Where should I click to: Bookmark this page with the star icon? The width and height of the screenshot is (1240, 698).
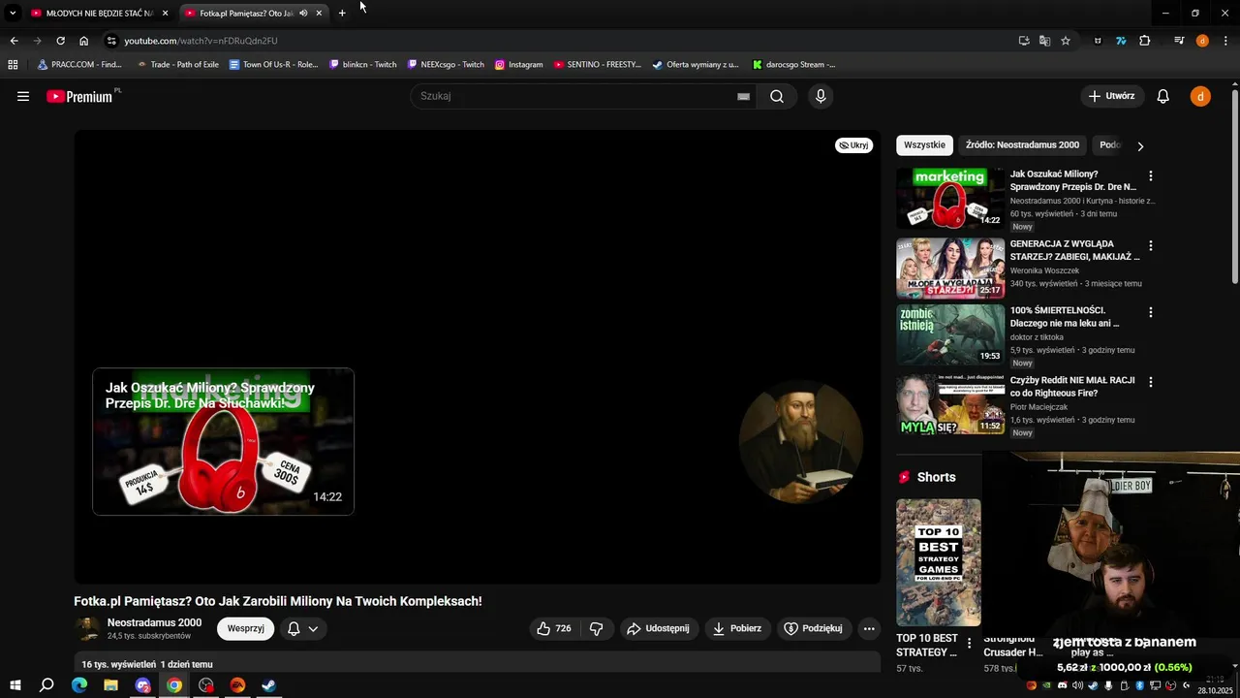[1066, 41]
